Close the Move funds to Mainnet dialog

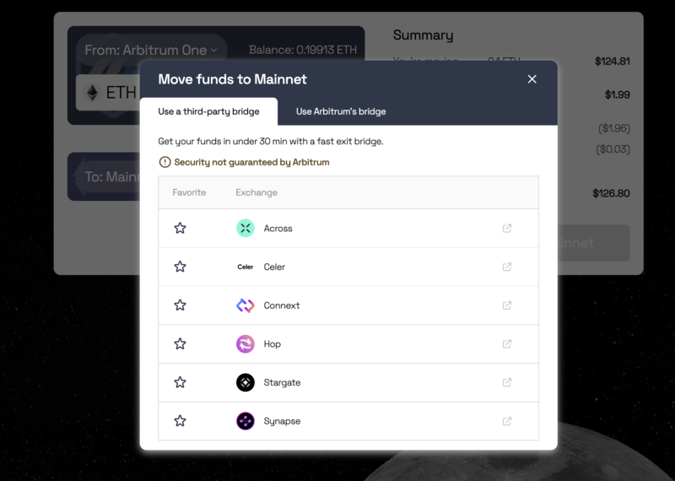pos(532,78)
